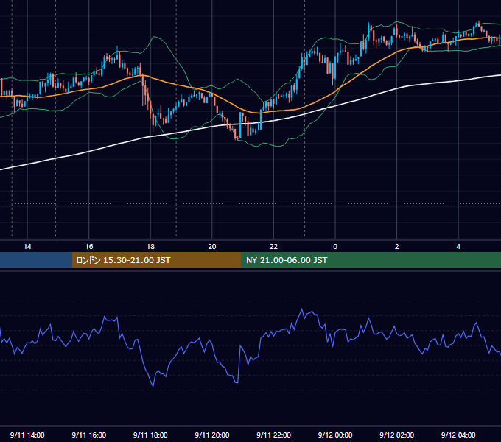The image size is (501, 442).
Task: Click the 14 hour label on price chart axis
Action: coord(27,247)
